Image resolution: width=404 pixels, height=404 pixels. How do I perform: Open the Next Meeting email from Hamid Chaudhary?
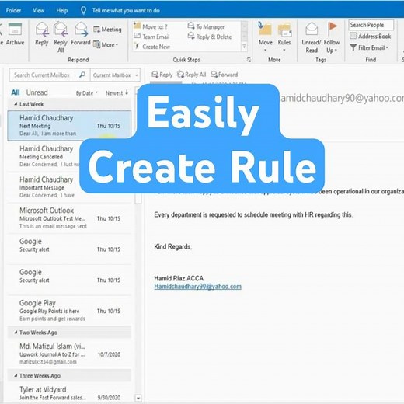69,126
